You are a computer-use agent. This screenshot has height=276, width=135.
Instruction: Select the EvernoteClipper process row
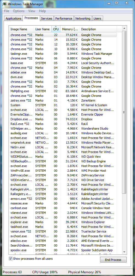[63, 114]
